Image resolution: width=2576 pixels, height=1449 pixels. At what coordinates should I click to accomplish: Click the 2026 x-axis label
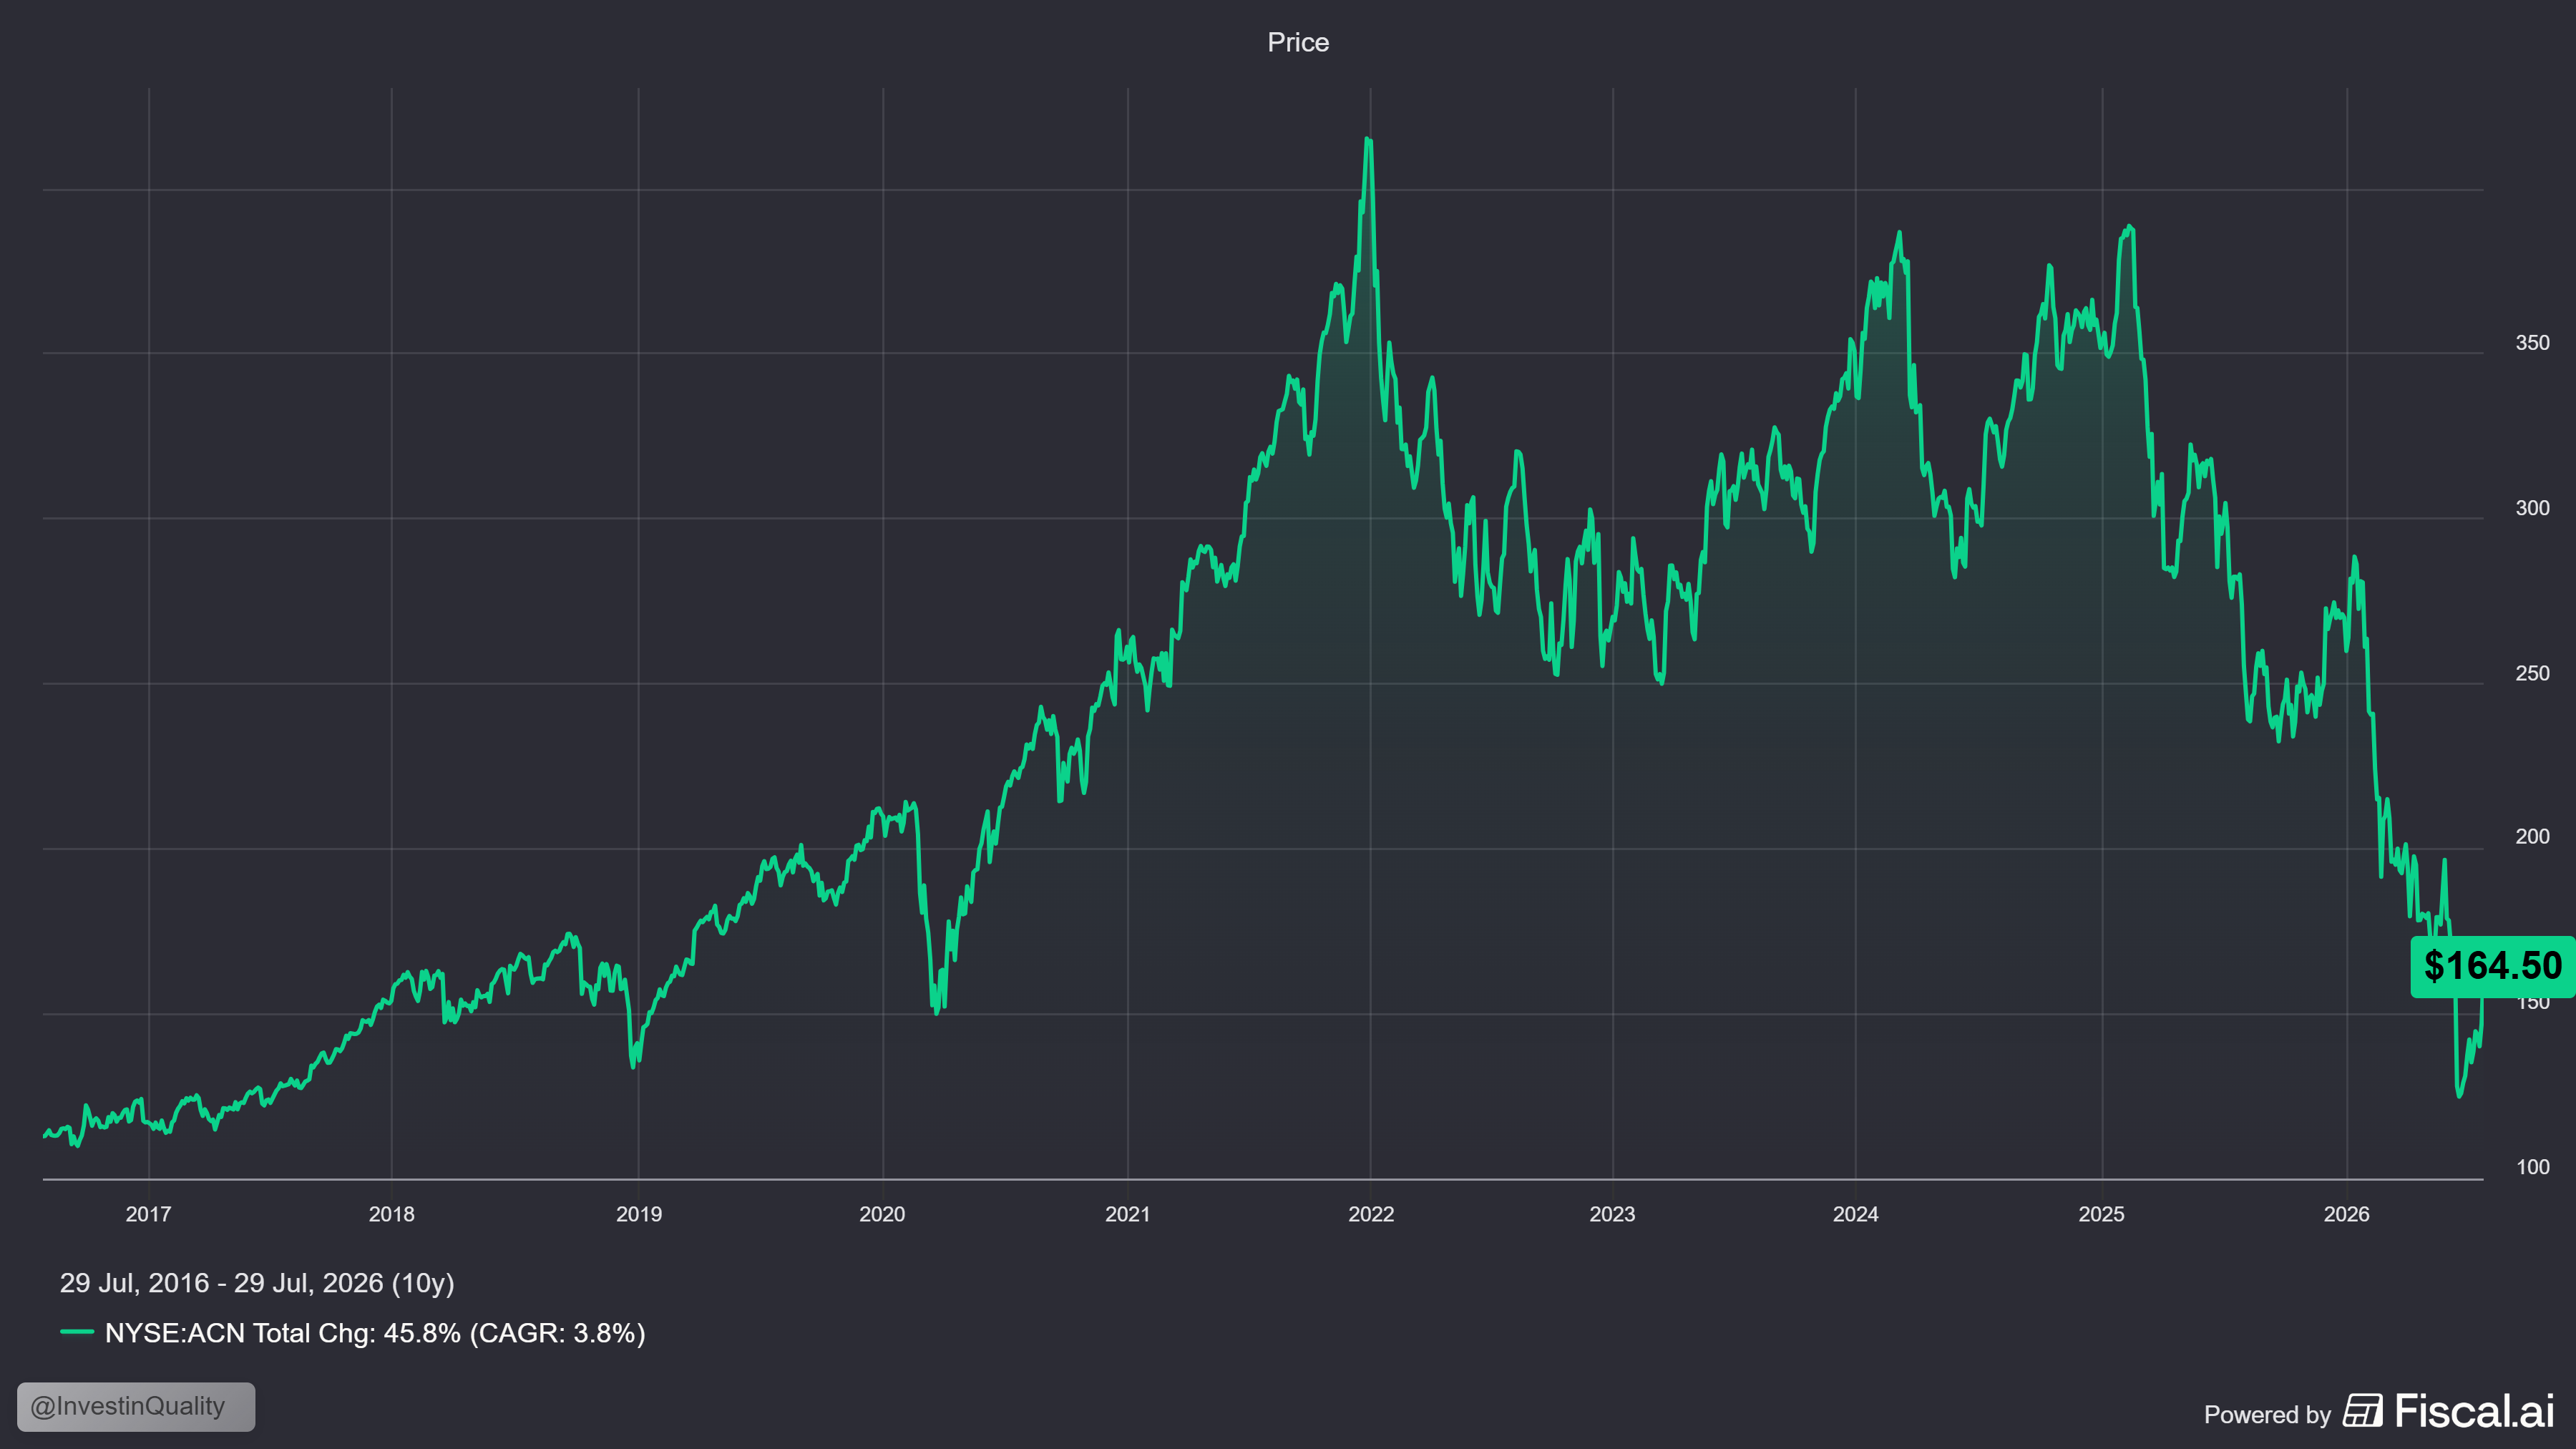(2347, 1214)
